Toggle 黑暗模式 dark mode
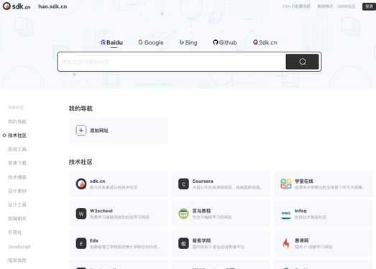Viewport: 376px width, 269px height. point(325,6)
